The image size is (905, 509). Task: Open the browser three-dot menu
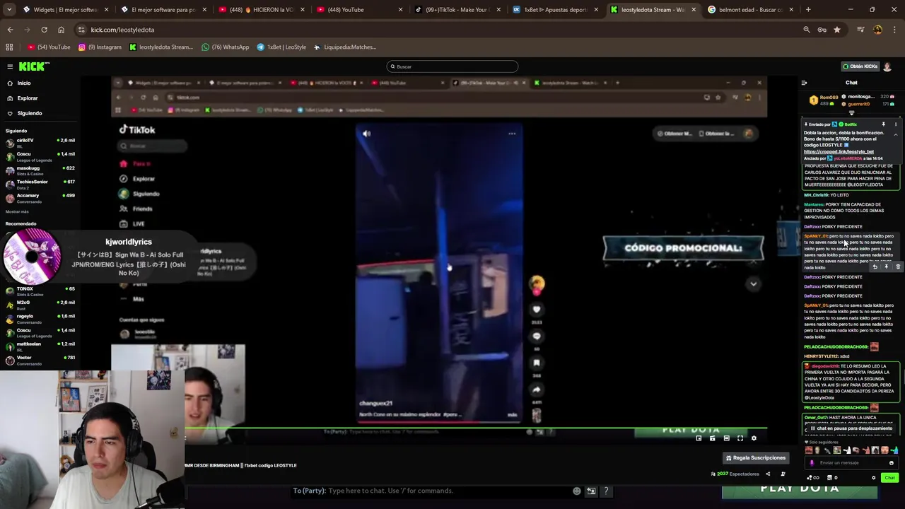(x=894, y=30)
